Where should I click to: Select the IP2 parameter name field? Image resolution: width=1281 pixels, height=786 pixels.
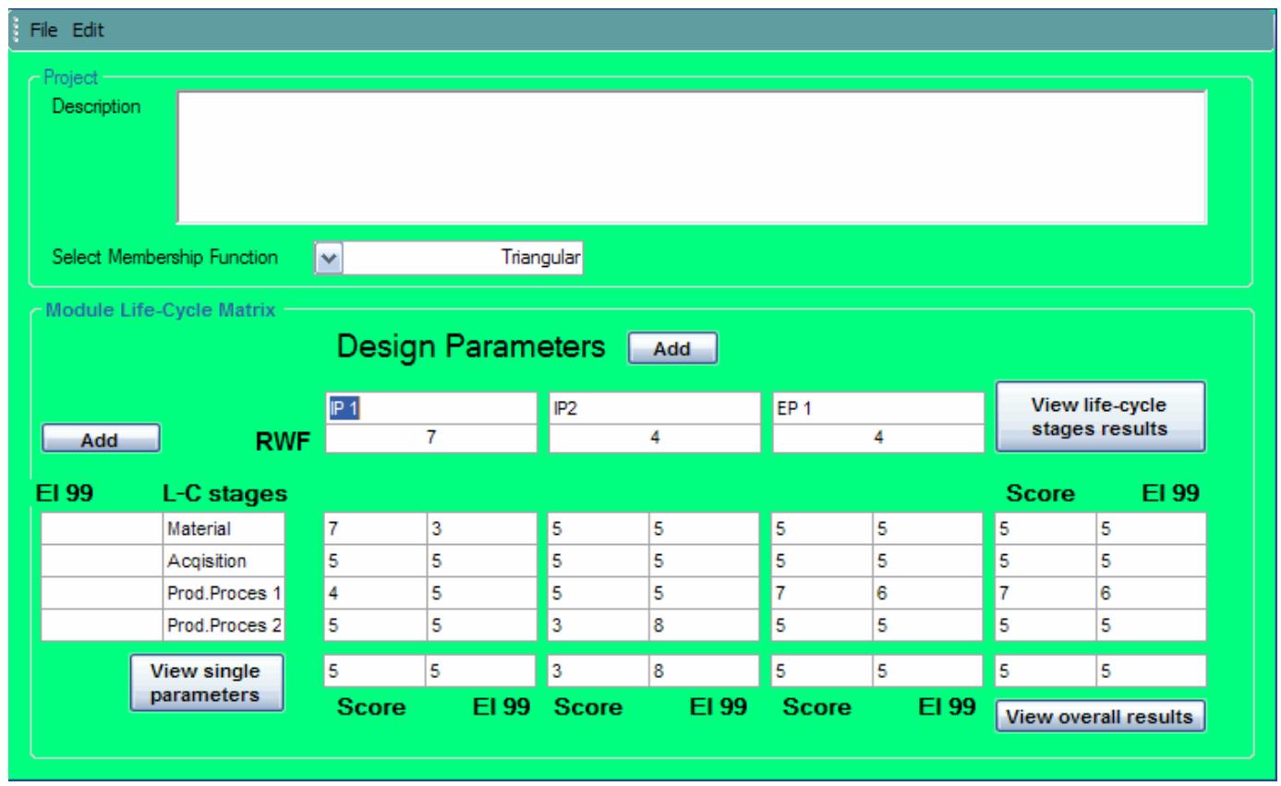pyautogui.click(x=654, y=409)
